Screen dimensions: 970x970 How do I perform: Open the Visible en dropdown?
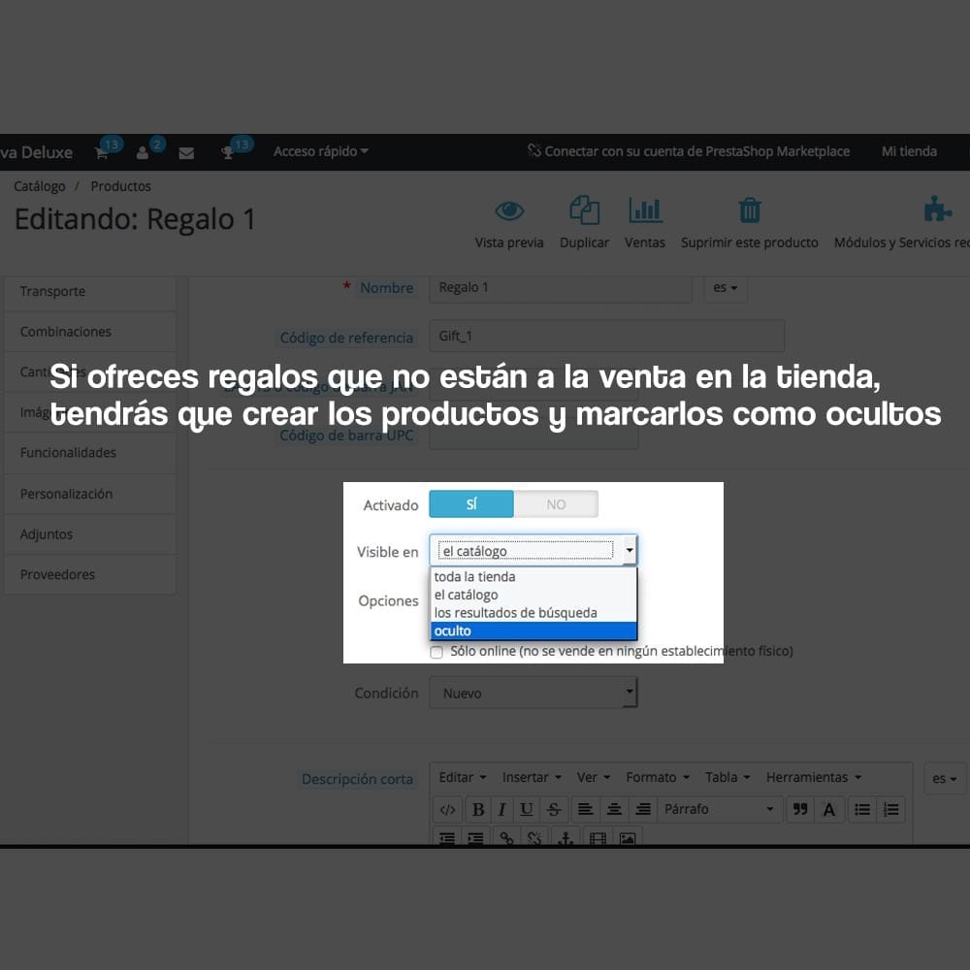pyautogui.click(x=533, y=550)
